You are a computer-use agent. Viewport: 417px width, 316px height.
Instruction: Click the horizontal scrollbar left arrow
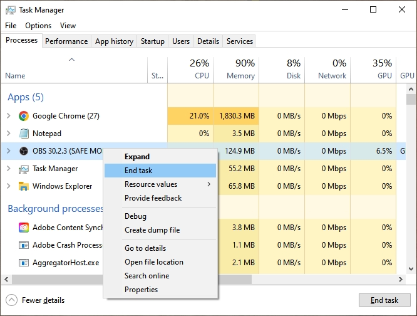(6, 279)
